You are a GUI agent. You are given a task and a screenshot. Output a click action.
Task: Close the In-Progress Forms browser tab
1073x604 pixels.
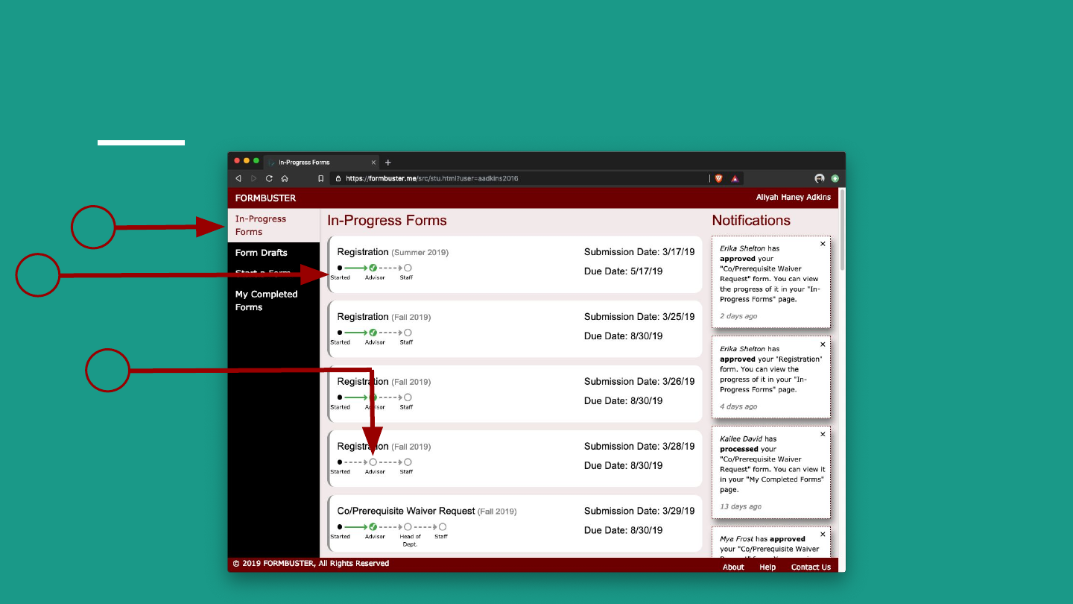pyautogui.click(x=373, y=163)
